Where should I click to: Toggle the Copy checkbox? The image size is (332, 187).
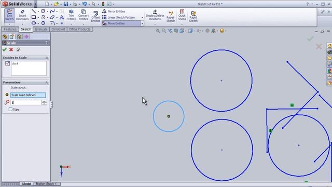10,109
